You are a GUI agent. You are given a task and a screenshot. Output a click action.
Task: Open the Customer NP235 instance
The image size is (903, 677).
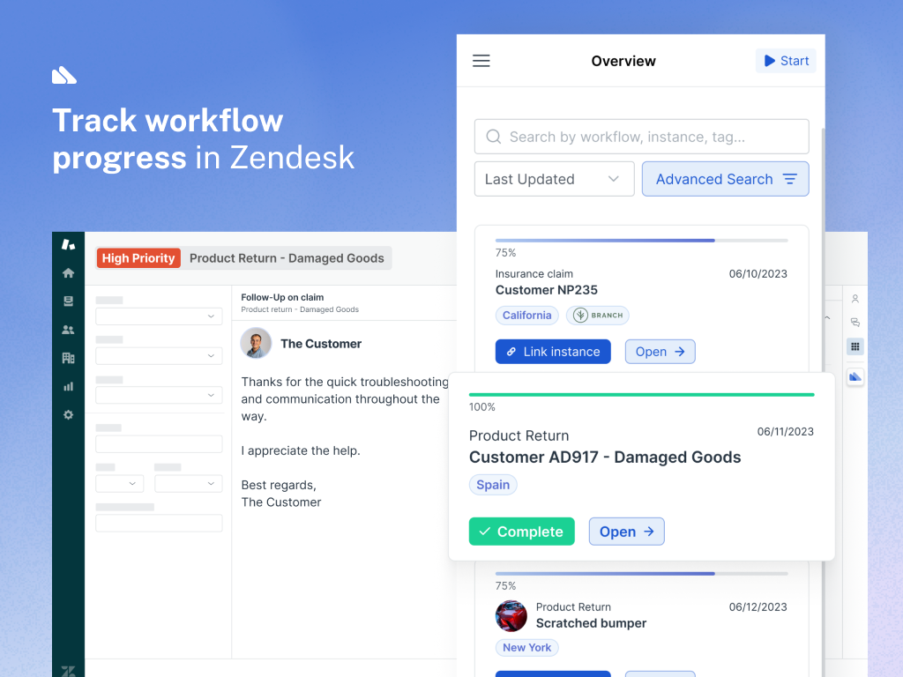(x=660, y=352)
